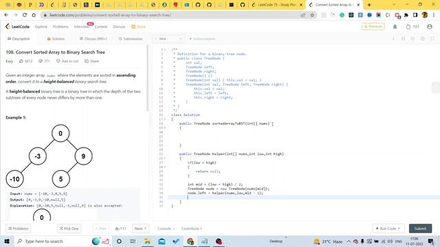Bookmark this page with the star icon
This screenshot has height=247, width=440.
click(312, 15)
